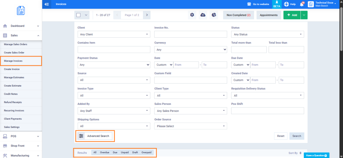Viewport: 343px width, 158px height.
Task: Open the settings gear icon in toolbar
Action: pyautogui.click(x=192, y=15)
